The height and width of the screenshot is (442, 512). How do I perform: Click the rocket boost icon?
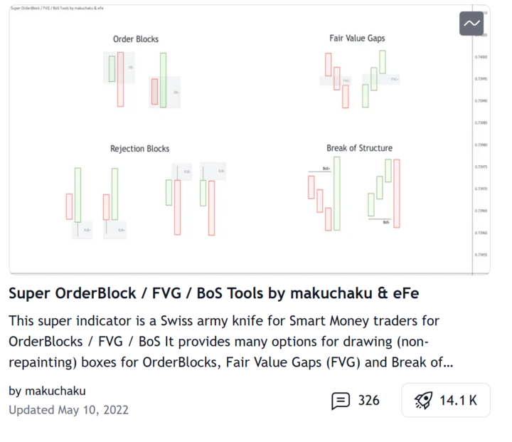point(424,401)
